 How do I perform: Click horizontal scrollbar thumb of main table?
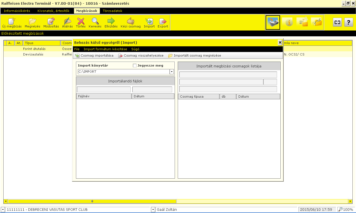[x=92, y=201]
